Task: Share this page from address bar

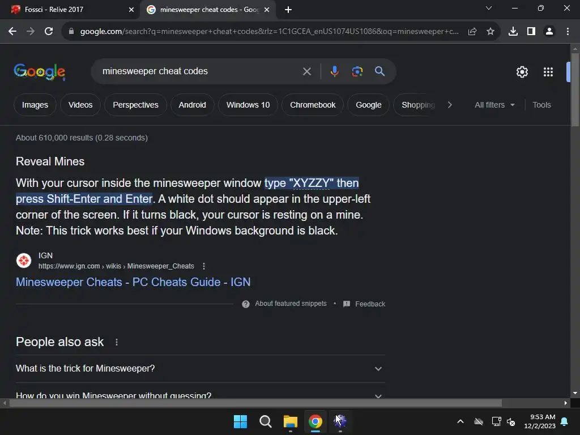Action: [472, 32]
